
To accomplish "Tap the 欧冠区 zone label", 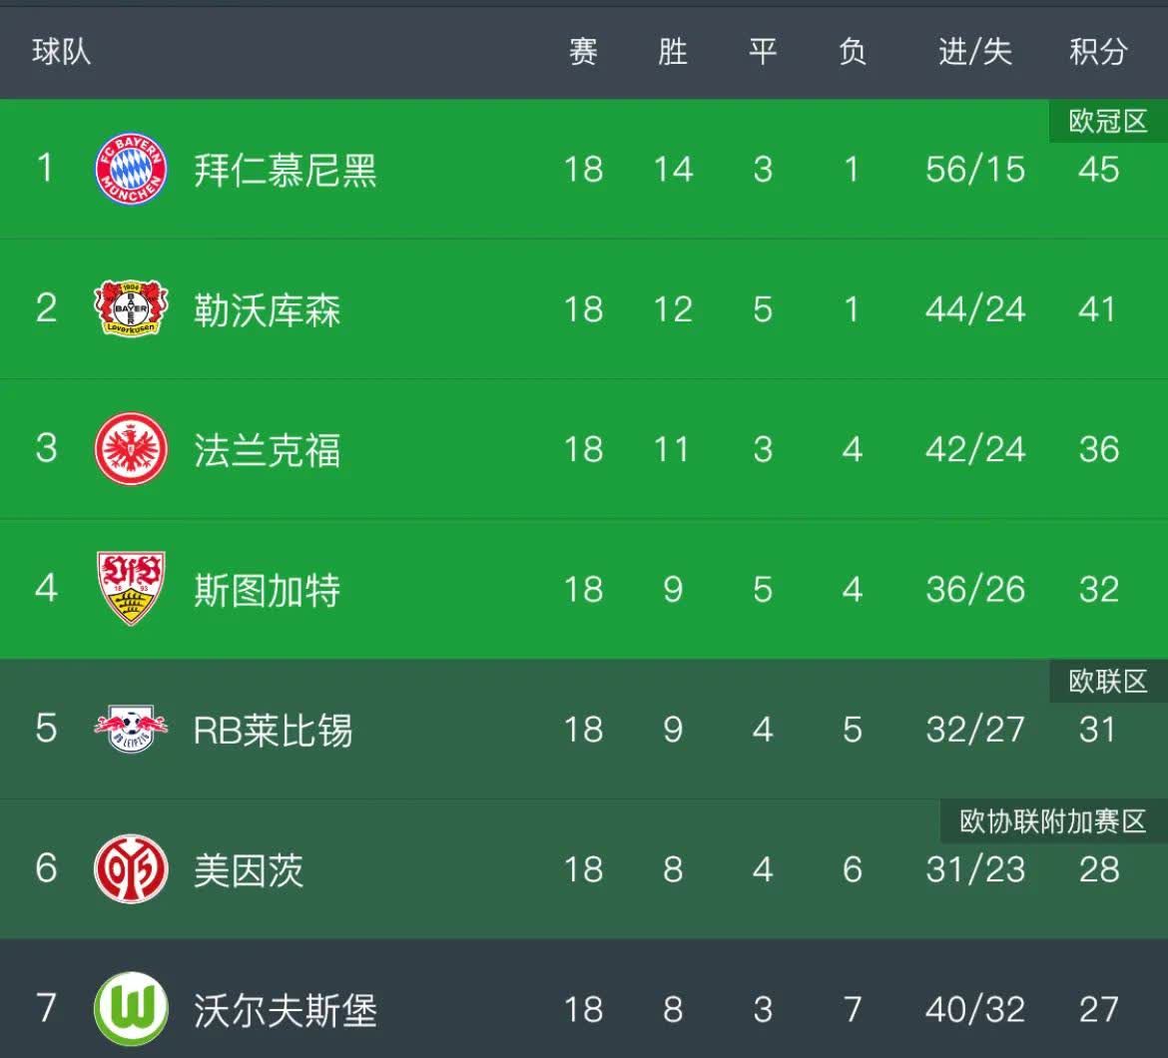I will (1108, 122).
